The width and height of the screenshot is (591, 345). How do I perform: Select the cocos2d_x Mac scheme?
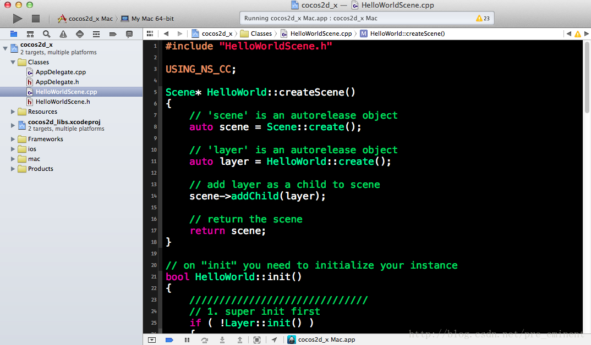[85, 19]
